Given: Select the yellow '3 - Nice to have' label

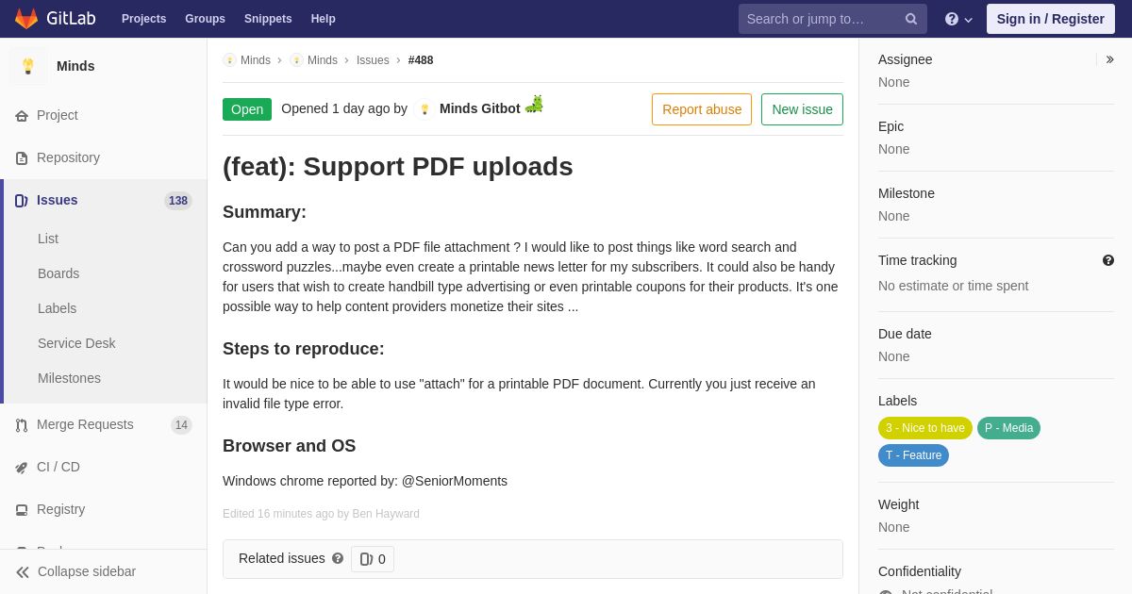Looking at the screenshot, I should (x=925, y=428).
